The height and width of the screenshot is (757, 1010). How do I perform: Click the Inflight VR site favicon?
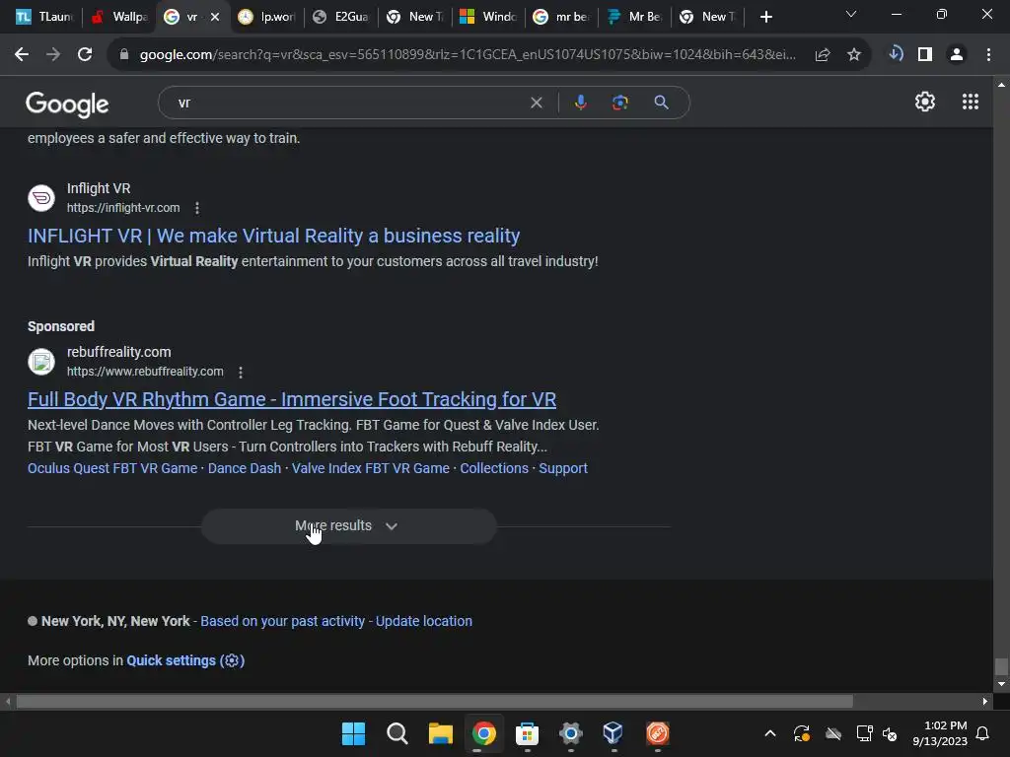tap(41, 197)
